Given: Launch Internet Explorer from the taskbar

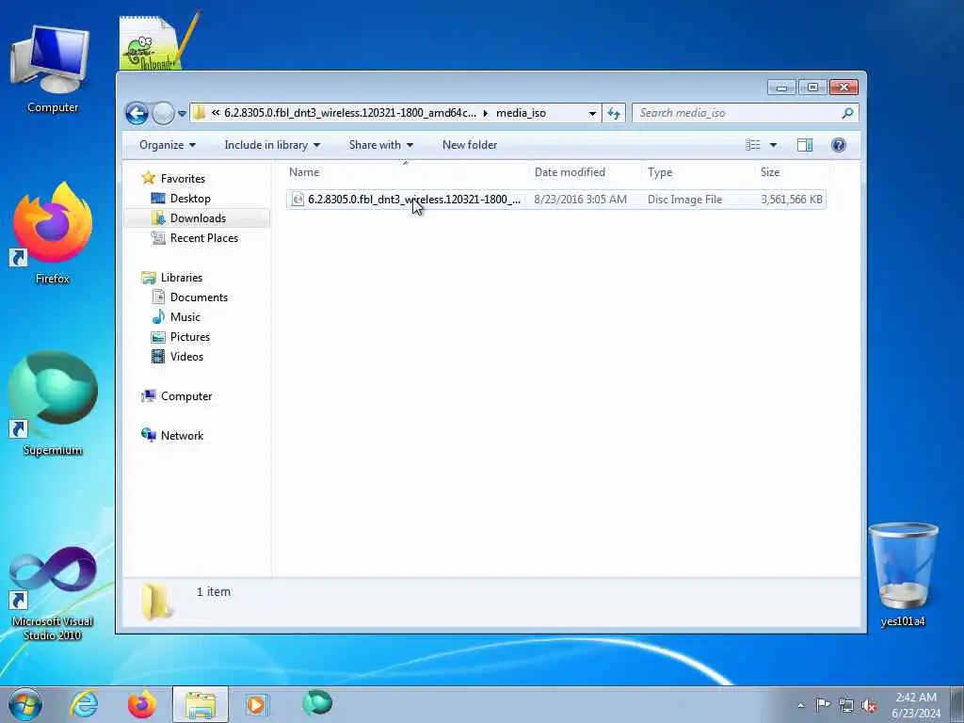Looking at the screenshot, I should [x=84, y=704].
